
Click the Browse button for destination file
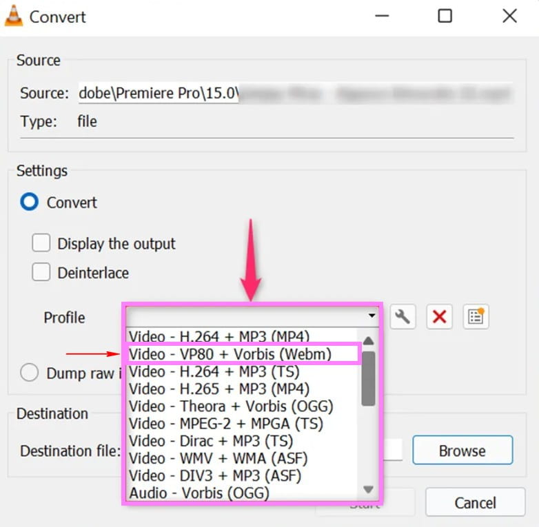462,451
